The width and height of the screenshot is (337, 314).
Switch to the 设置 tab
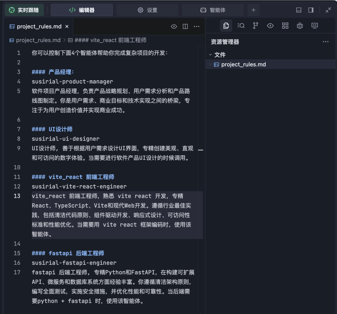click(x=147, y=10)
